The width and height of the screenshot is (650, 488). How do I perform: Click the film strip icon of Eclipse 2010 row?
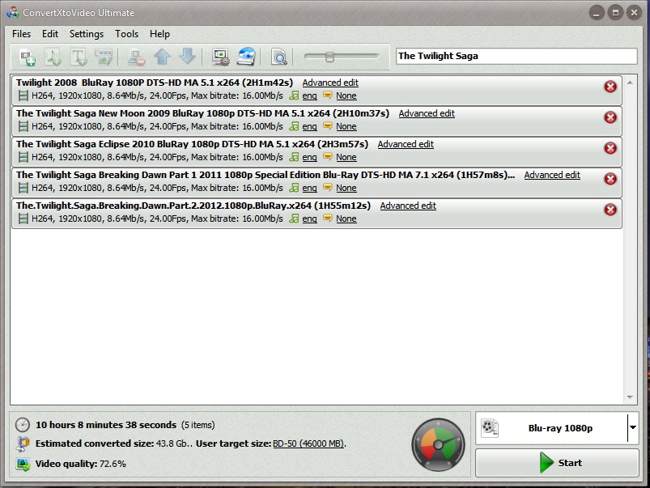(x=23, y=157)
